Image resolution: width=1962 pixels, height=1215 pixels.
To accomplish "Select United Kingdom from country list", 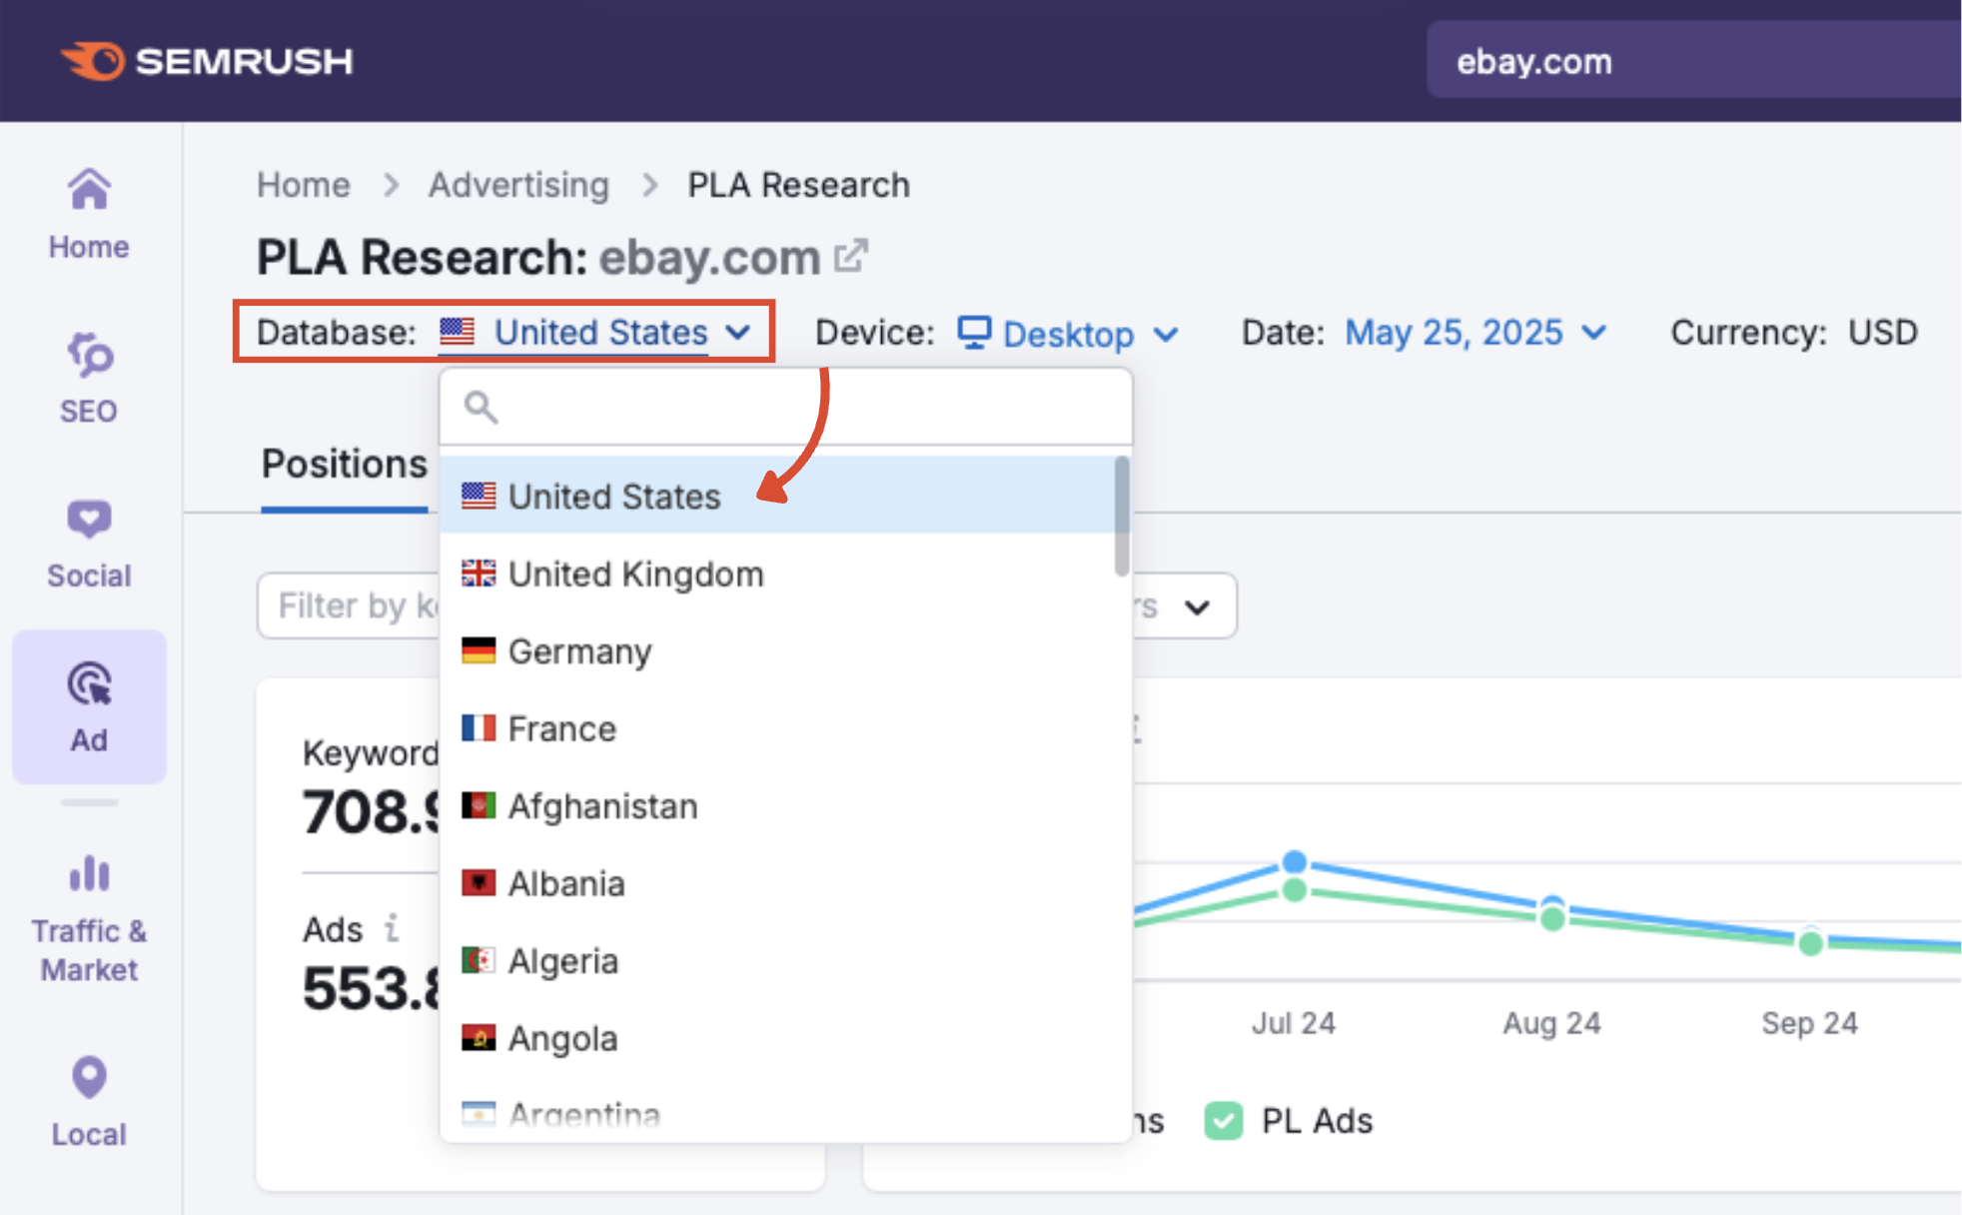I will click(635, 575).
